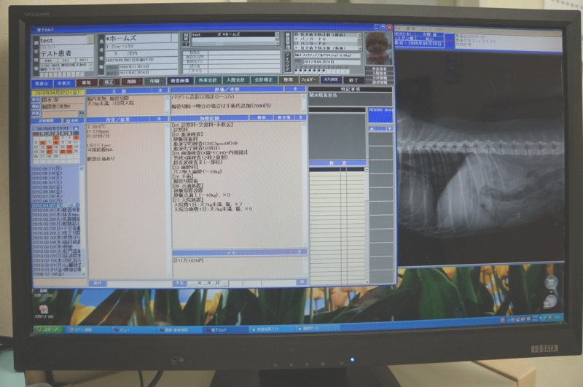583x387 pixels.
Task: Click the 終了 exit button
Action: pyautogui.click(x=353, y=80)
